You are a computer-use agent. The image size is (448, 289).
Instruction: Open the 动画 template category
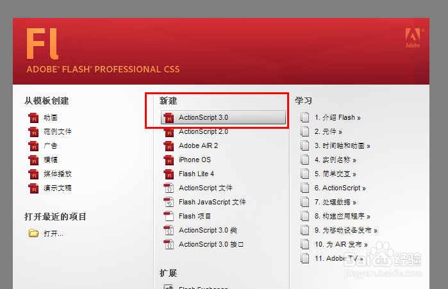(51, 118)
